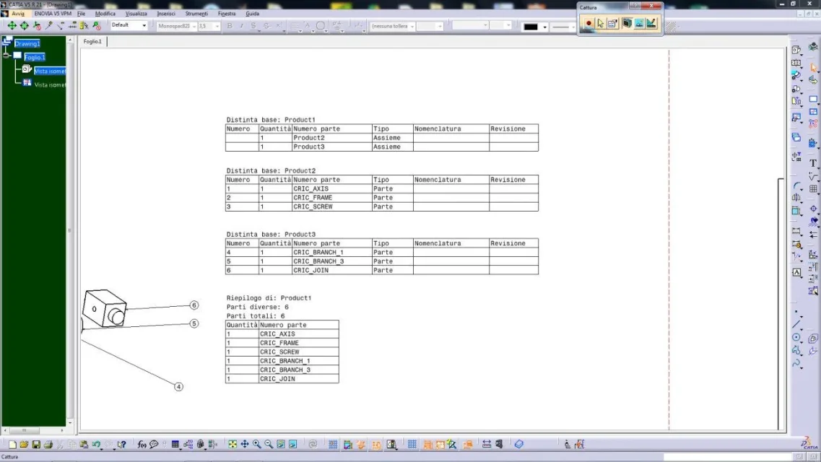Screen dimensions: 821x462
Task: Click the green cross snap icon
Action: (x=12, y=26)
